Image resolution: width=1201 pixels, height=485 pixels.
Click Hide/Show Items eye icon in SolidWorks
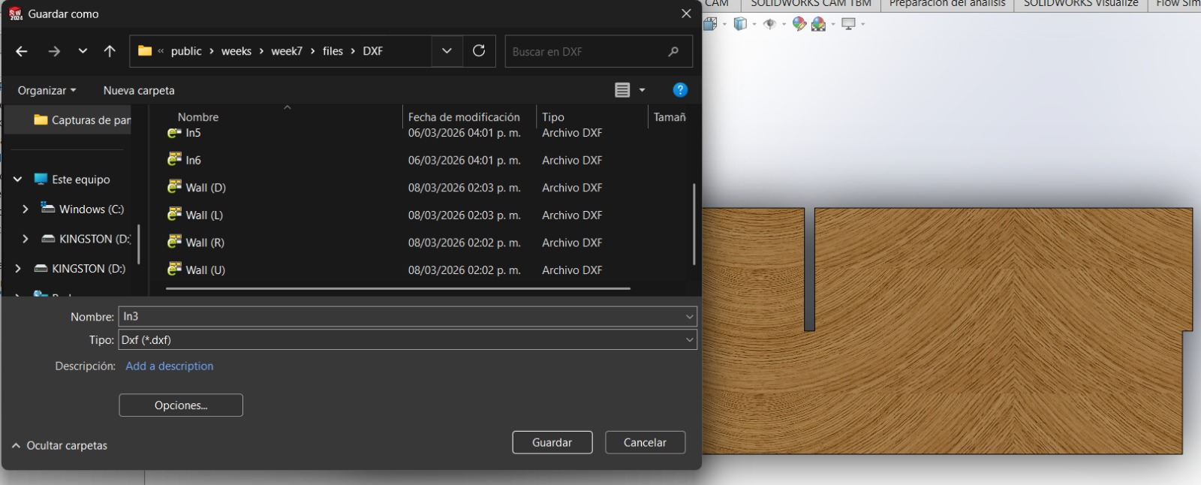click(x=769, y=24)
